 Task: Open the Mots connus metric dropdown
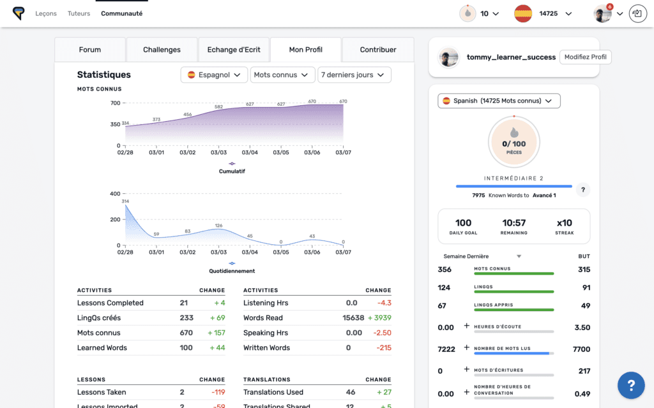tap(282, 75)
